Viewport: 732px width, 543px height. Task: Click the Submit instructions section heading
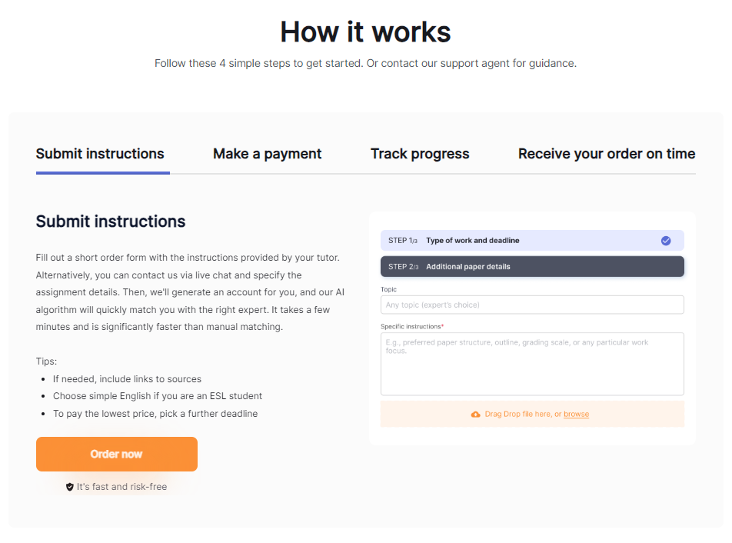[111, 222]
